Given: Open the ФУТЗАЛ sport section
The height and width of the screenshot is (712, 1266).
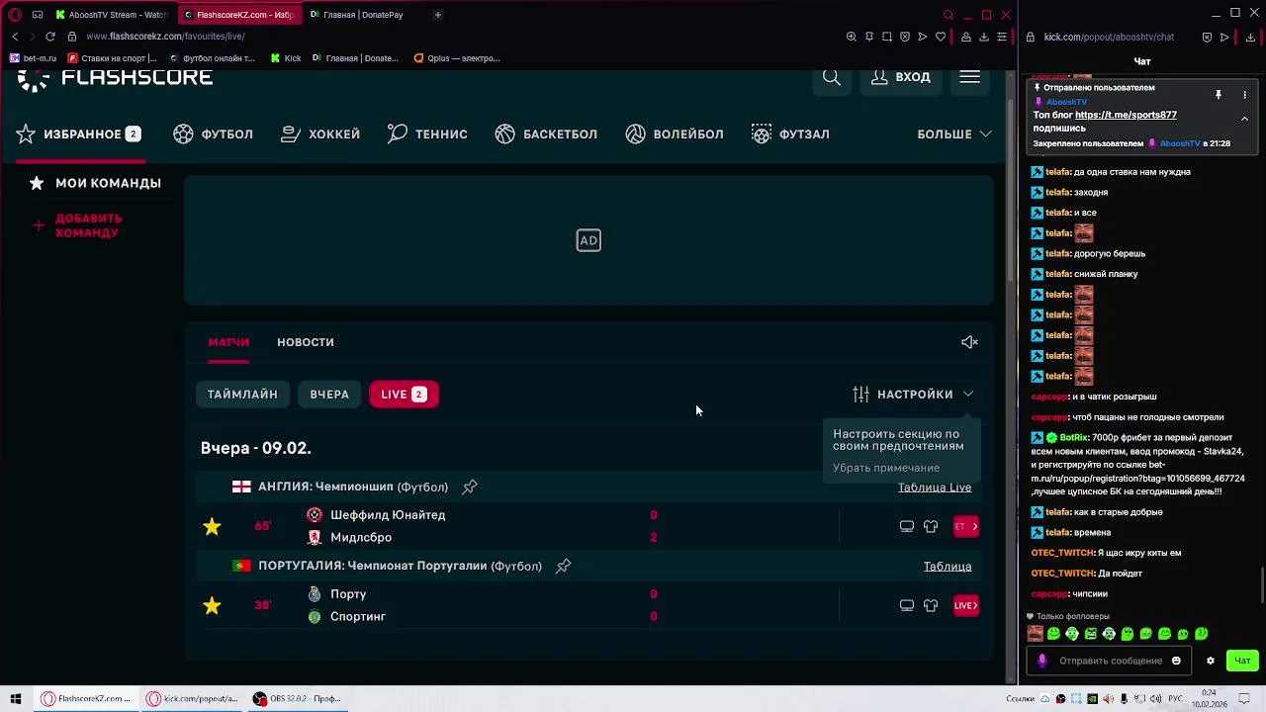Looking at the screenshot, I should [790, 133].
